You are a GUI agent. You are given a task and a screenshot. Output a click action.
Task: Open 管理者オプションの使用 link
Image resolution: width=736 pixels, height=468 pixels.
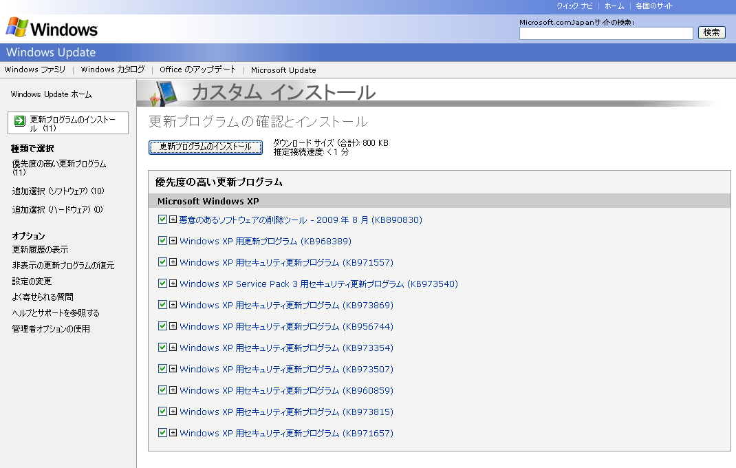click(51, 329)
